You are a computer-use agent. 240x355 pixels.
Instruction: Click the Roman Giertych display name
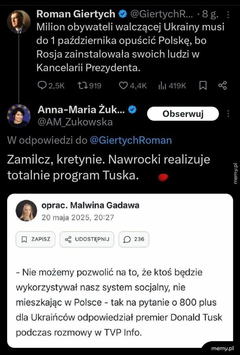pyautogui.click(x=76, y=14)
